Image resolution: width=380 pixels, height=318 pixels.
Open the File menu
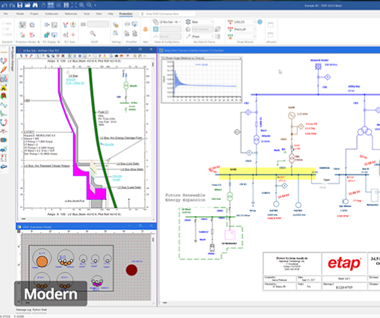coord(5,13)
